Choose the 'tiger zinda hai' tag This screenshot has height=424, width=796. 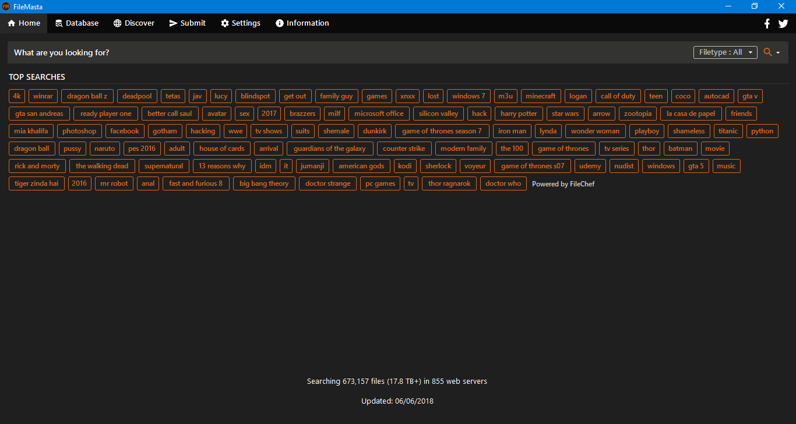pyautogui.click(x=37, y=183)
